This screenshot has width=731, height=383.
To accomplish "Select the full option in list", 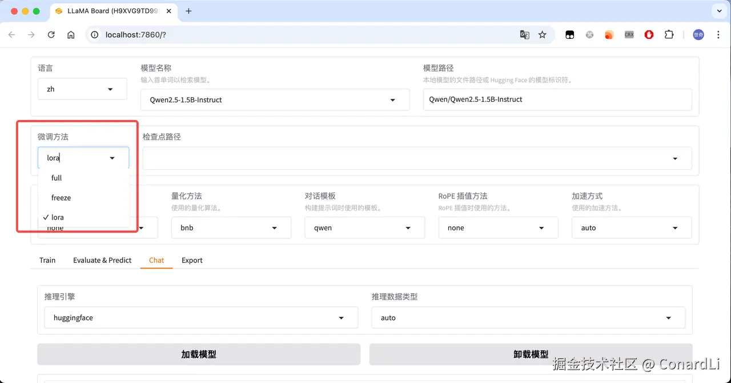I will tap(84, 178).
